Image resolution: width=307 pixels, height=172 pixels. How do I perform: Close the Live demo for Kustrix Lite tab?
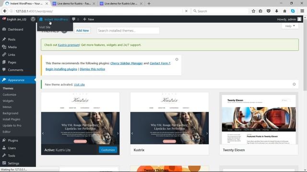[x=141, y=3]
